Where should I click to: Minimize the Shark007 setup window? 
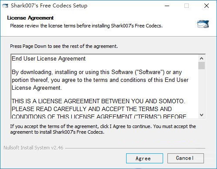point(167,6)
